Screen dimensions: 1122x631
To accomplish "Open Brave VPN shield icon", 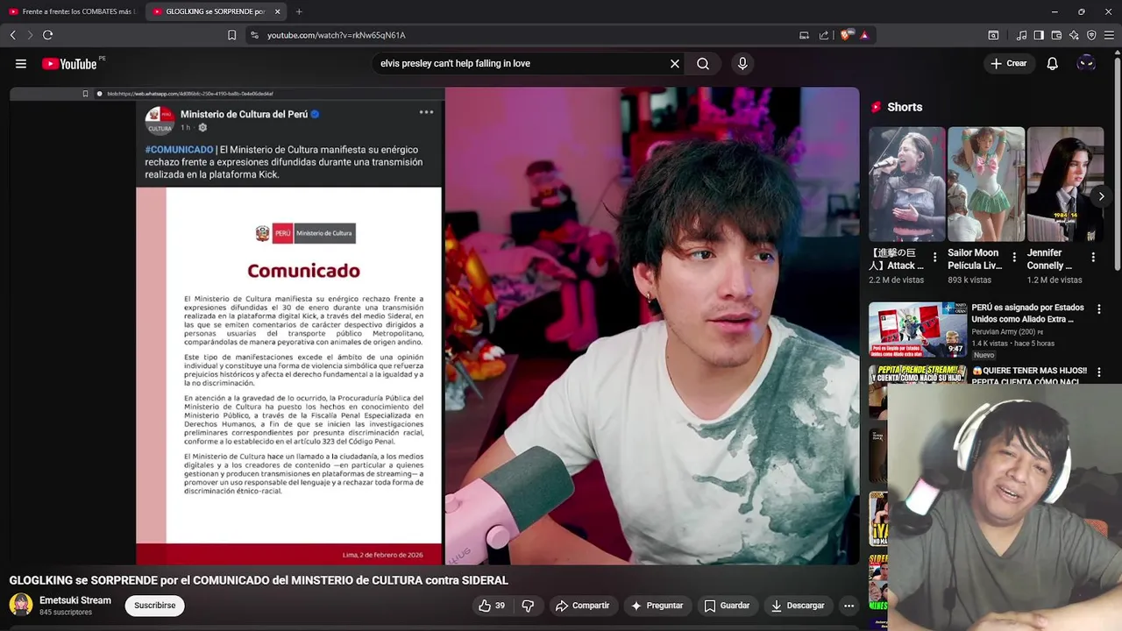I will click(x=1091, y=35).
